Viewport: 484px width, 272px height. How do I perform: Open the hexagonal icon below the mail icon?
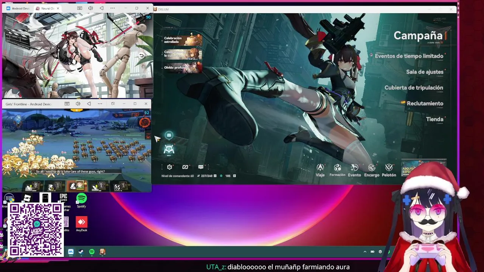pos(169,150)
